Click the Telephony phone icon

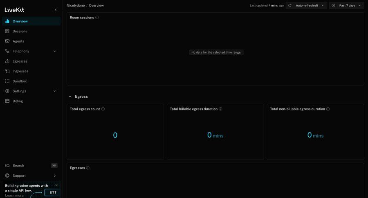(7, 51)
